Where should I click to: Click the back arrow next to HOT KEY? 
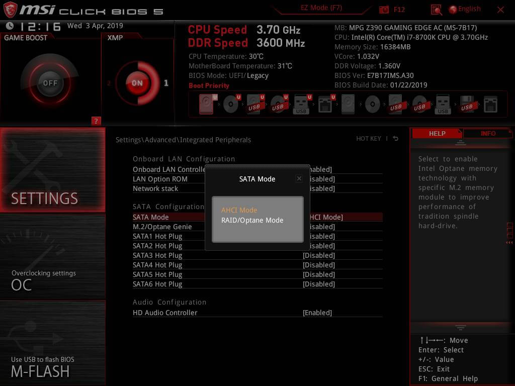click(x=395, y=139)
